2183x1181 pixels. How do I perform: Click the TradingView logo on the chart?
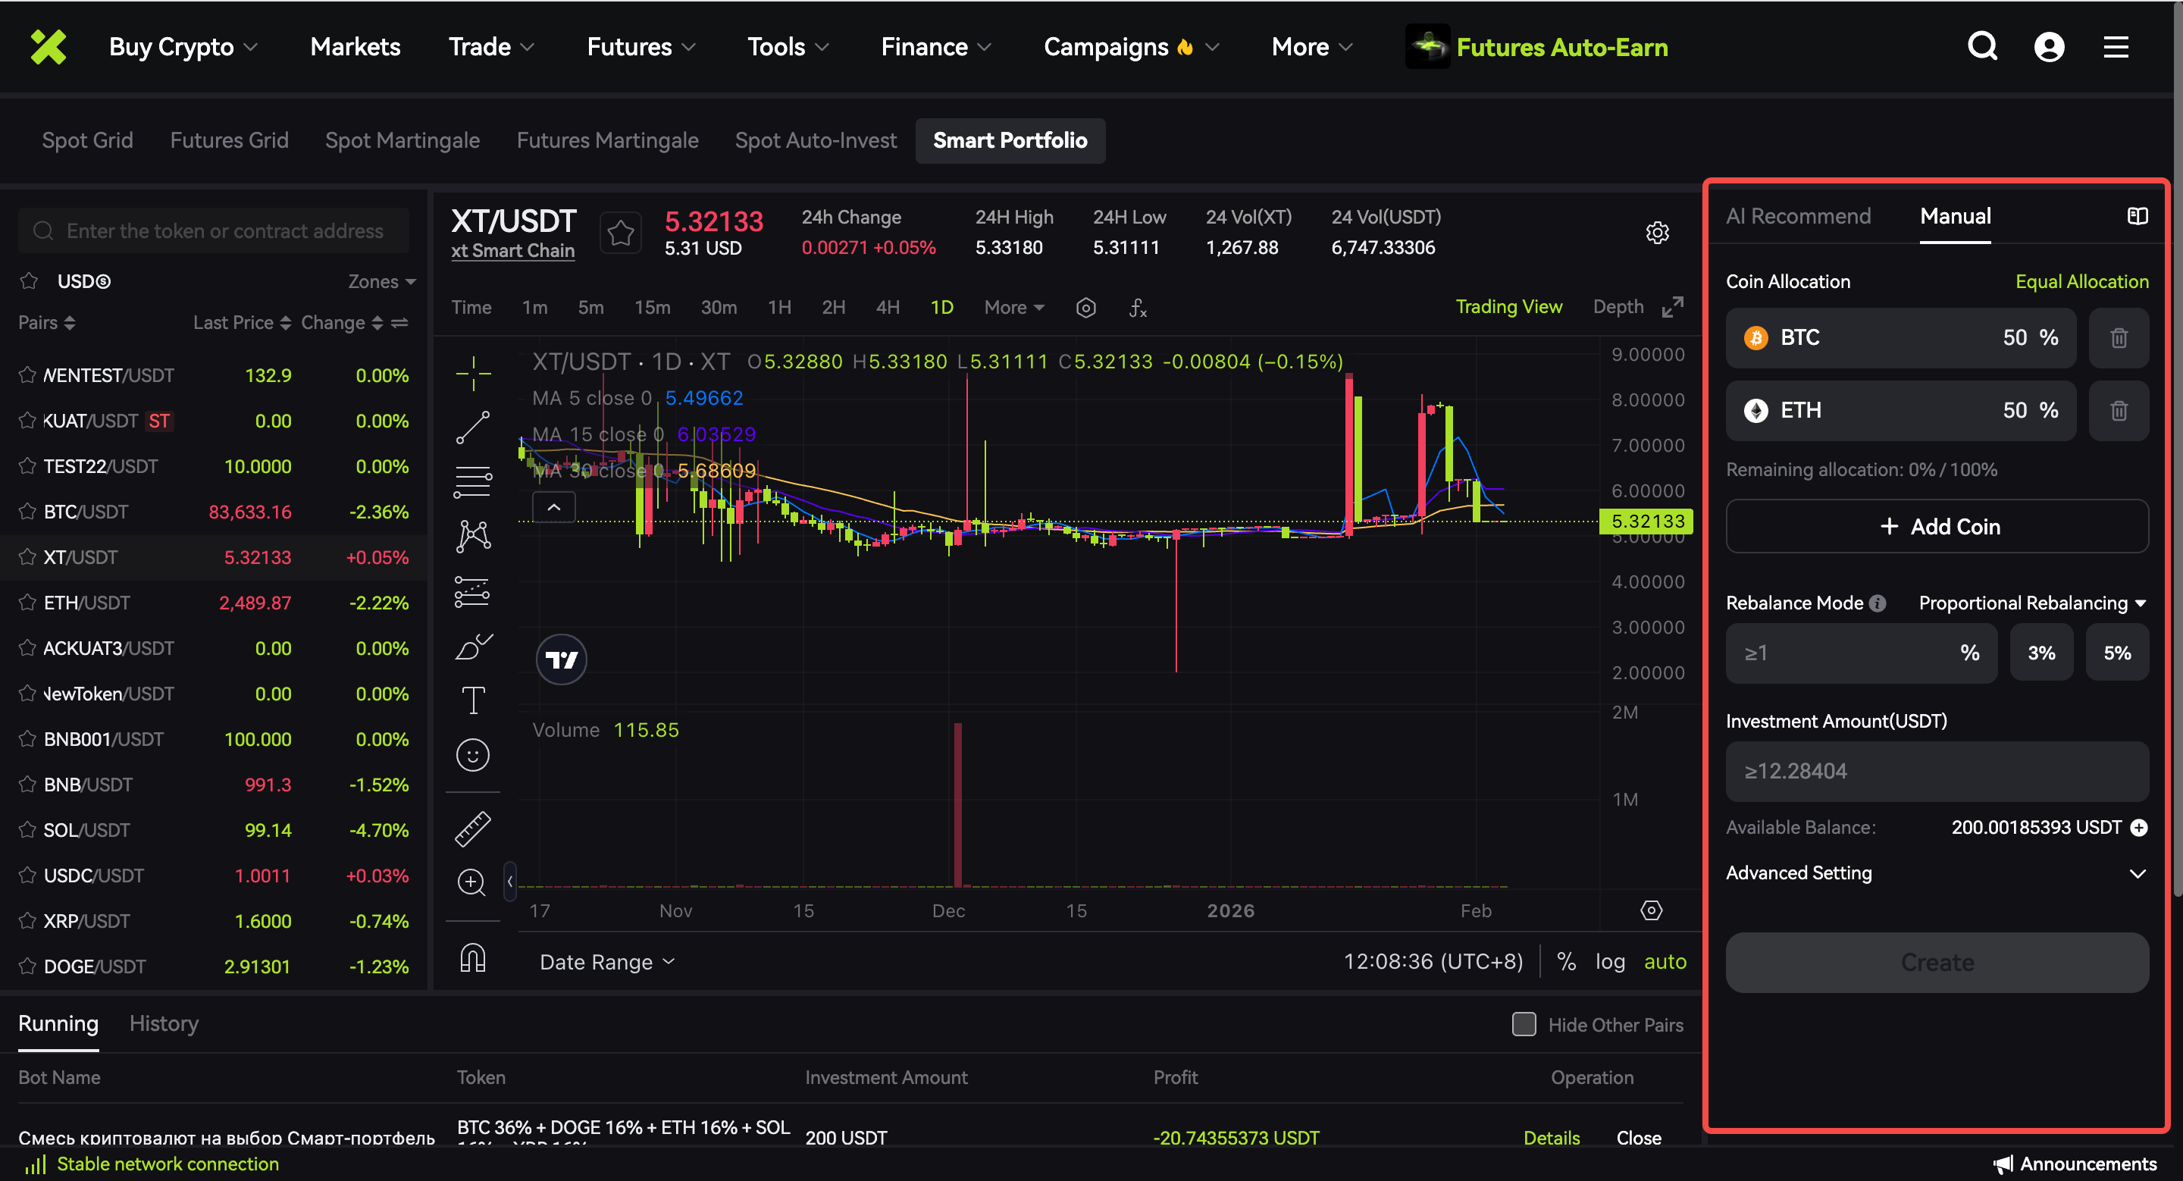pyautogui.click(x=561, y=659)
